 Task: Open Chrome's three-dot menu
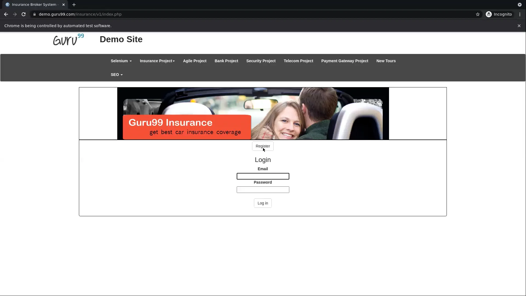point(520,14)
